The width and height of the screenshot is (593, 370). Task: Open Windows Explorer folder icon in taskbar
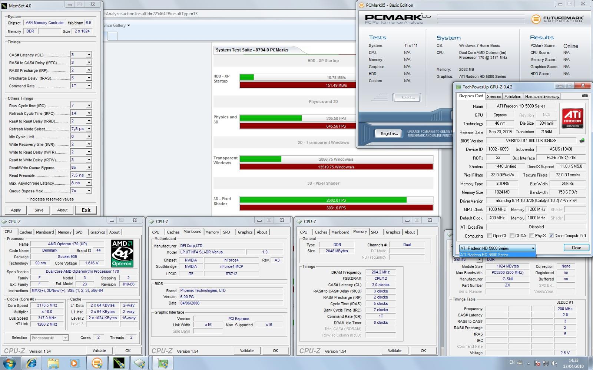tap(53, 363)
